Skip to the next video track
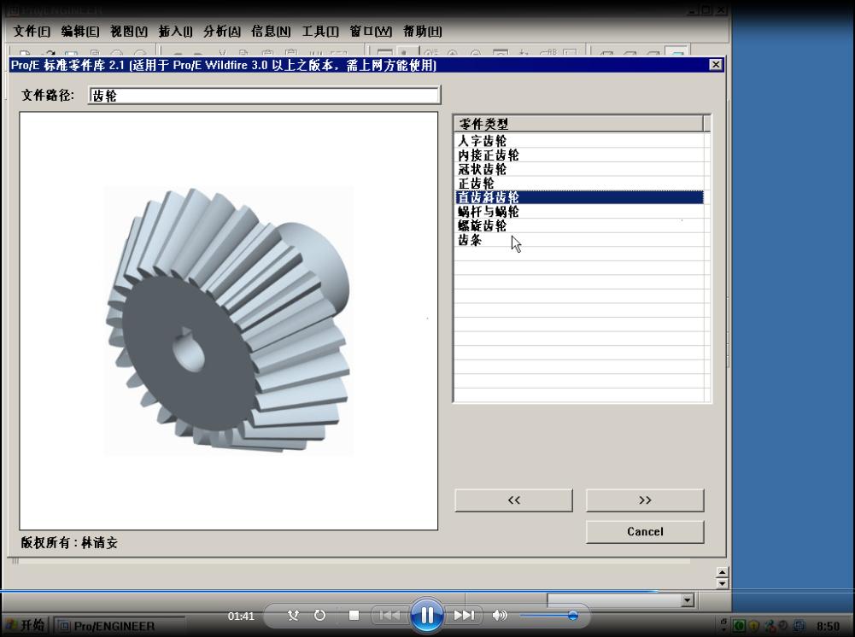Image resolution: width=855 pixels, height=637 pixels. point(464,615)
